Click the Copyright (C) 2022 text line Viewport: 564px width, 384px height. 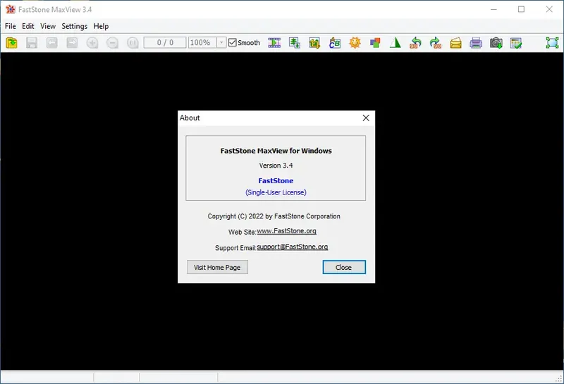(274, 216)
